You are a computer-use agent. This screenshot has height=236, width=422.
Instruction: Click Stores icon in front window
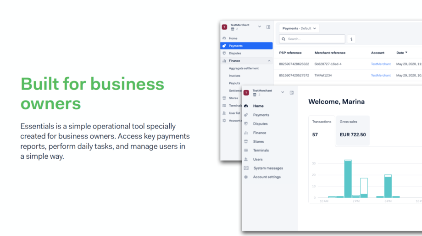pyautogui.click(x=246, y=141)
